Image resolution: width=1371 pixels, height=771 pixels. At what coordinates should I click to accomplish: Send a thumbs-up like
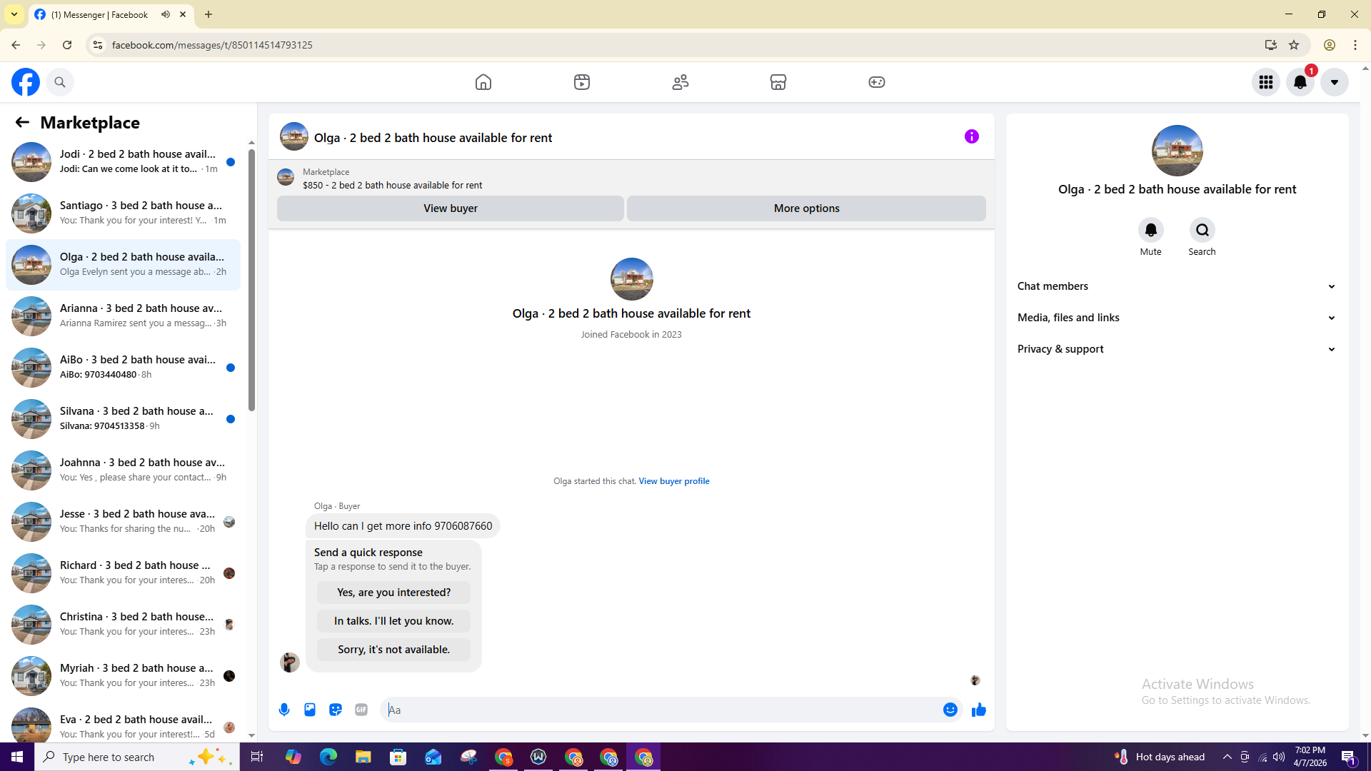coord(978,710)
